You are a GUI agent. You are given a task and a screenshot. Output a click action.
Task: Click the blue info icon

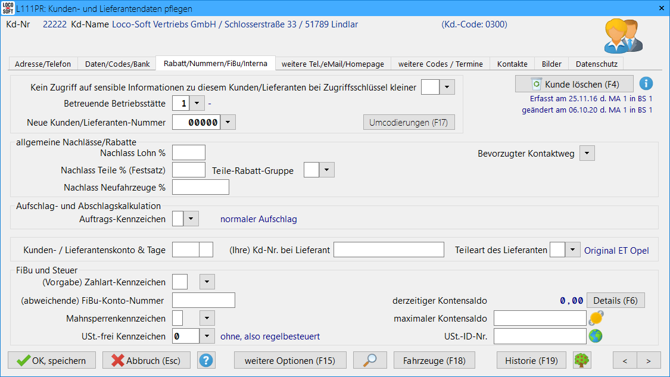pos(646,84)
